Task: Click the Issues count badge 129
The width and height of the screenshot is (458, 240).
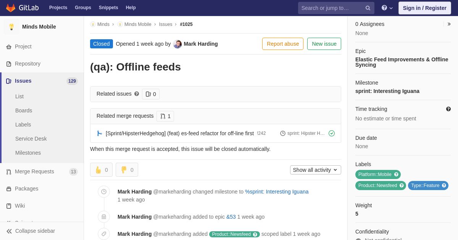Action: click(x=72, y=81)
